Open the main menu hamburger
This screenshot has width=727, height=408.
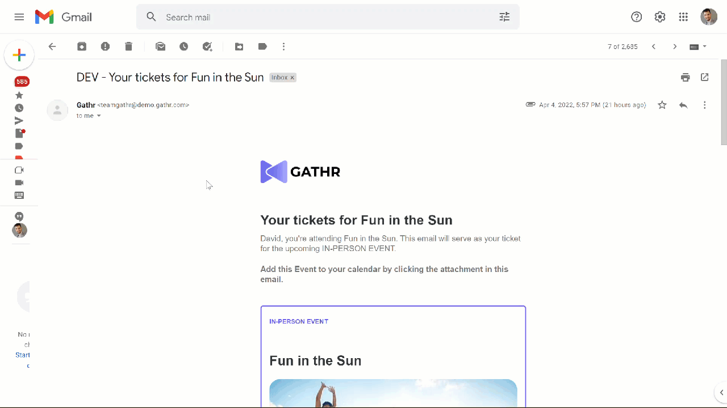point(19,17)
